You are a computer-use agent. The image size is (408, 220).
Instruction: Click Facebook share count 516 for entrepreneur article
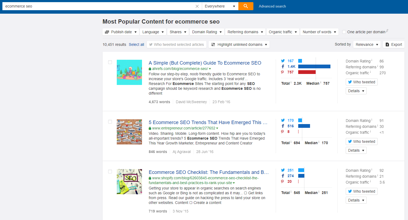click(x=290, y=126)
